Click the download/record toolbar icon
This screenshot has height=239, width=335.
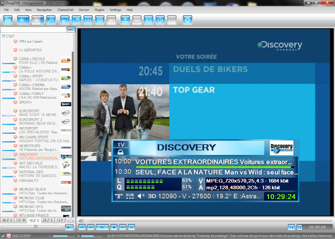[x=125, y=20]
